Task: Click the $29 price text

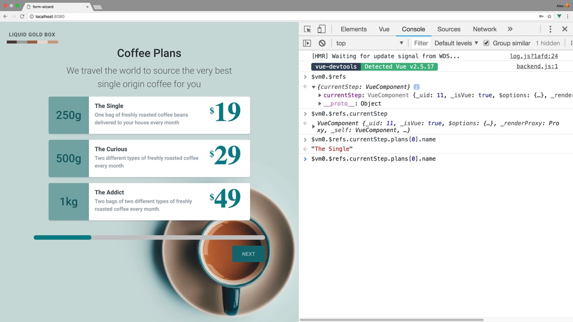Action: point(225,155)
